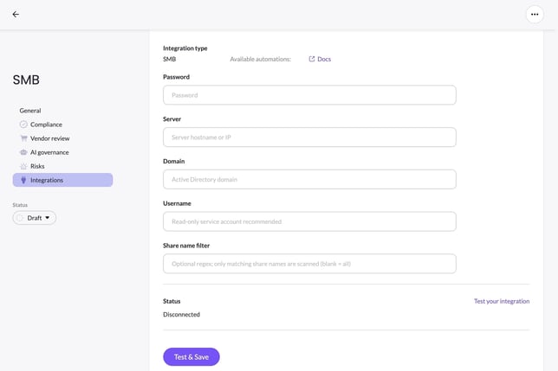Screen dimensions: 558x371
Task: Click the Test your integration link
Action: coord(502,301)
